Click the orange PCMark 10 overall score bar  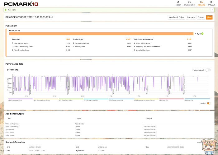tap(101, 34)
